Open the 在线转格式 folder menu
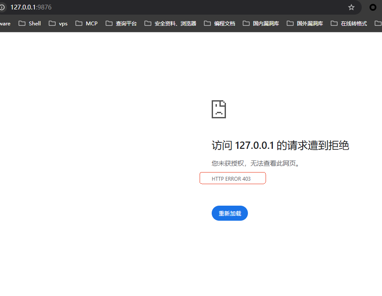The image size is (382, 296). click(x=349, y=23)
